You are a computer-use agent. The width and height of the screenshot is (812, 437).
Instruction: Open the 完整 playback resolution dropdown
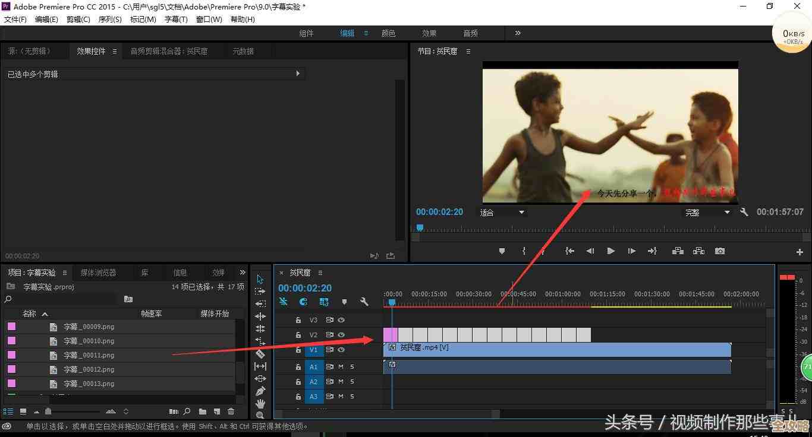click(x=707, y=212)
